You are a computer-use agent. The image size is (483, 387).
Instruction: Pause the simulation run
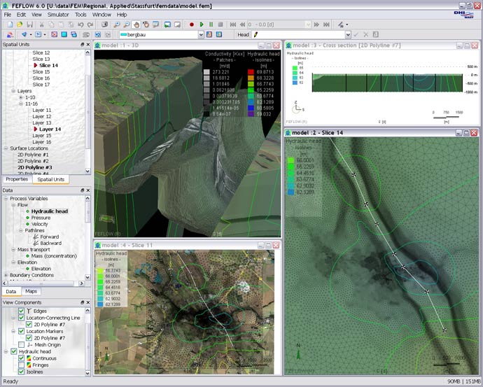point(211,24)
